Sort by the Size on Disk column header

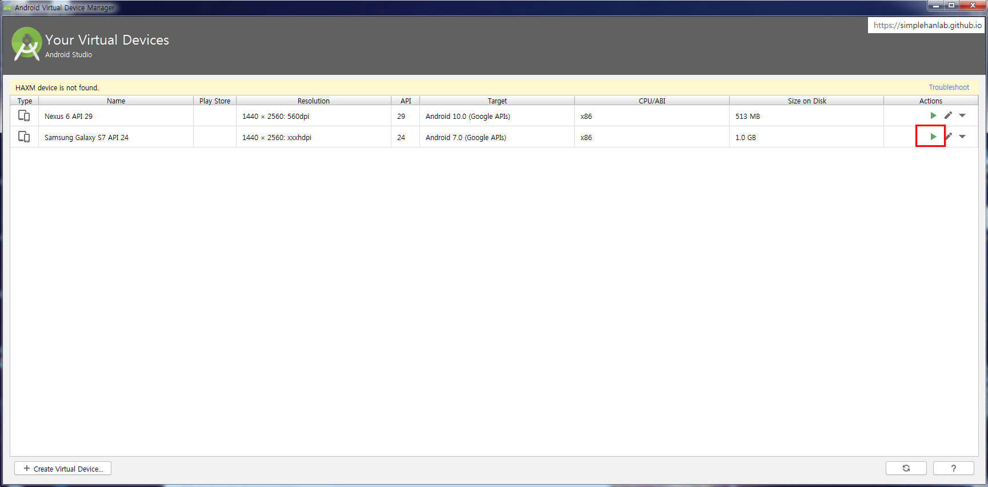[807, 101]
